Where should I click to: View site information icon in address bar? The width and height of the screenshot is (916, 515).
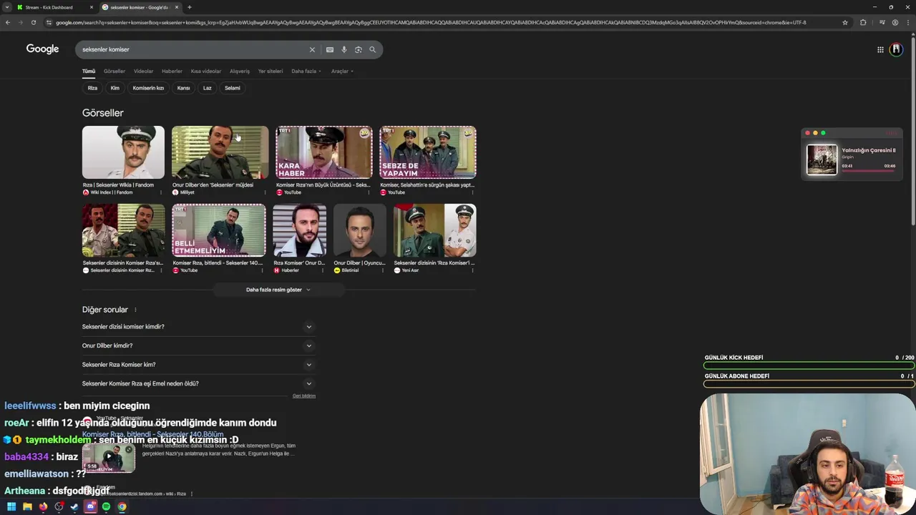click(x=49, y=22)
